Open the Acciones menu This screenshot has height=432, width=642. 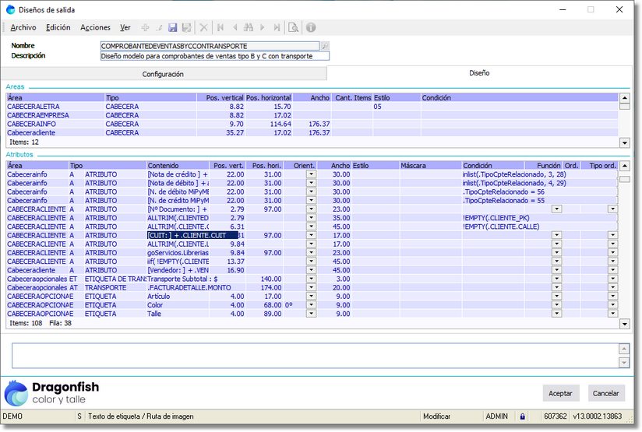95,27
